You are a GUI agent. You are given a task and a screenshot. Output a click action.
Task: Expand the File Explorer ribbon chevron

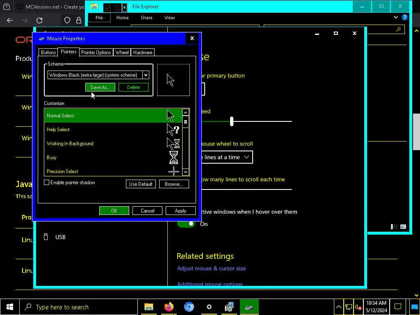(396, 17)
